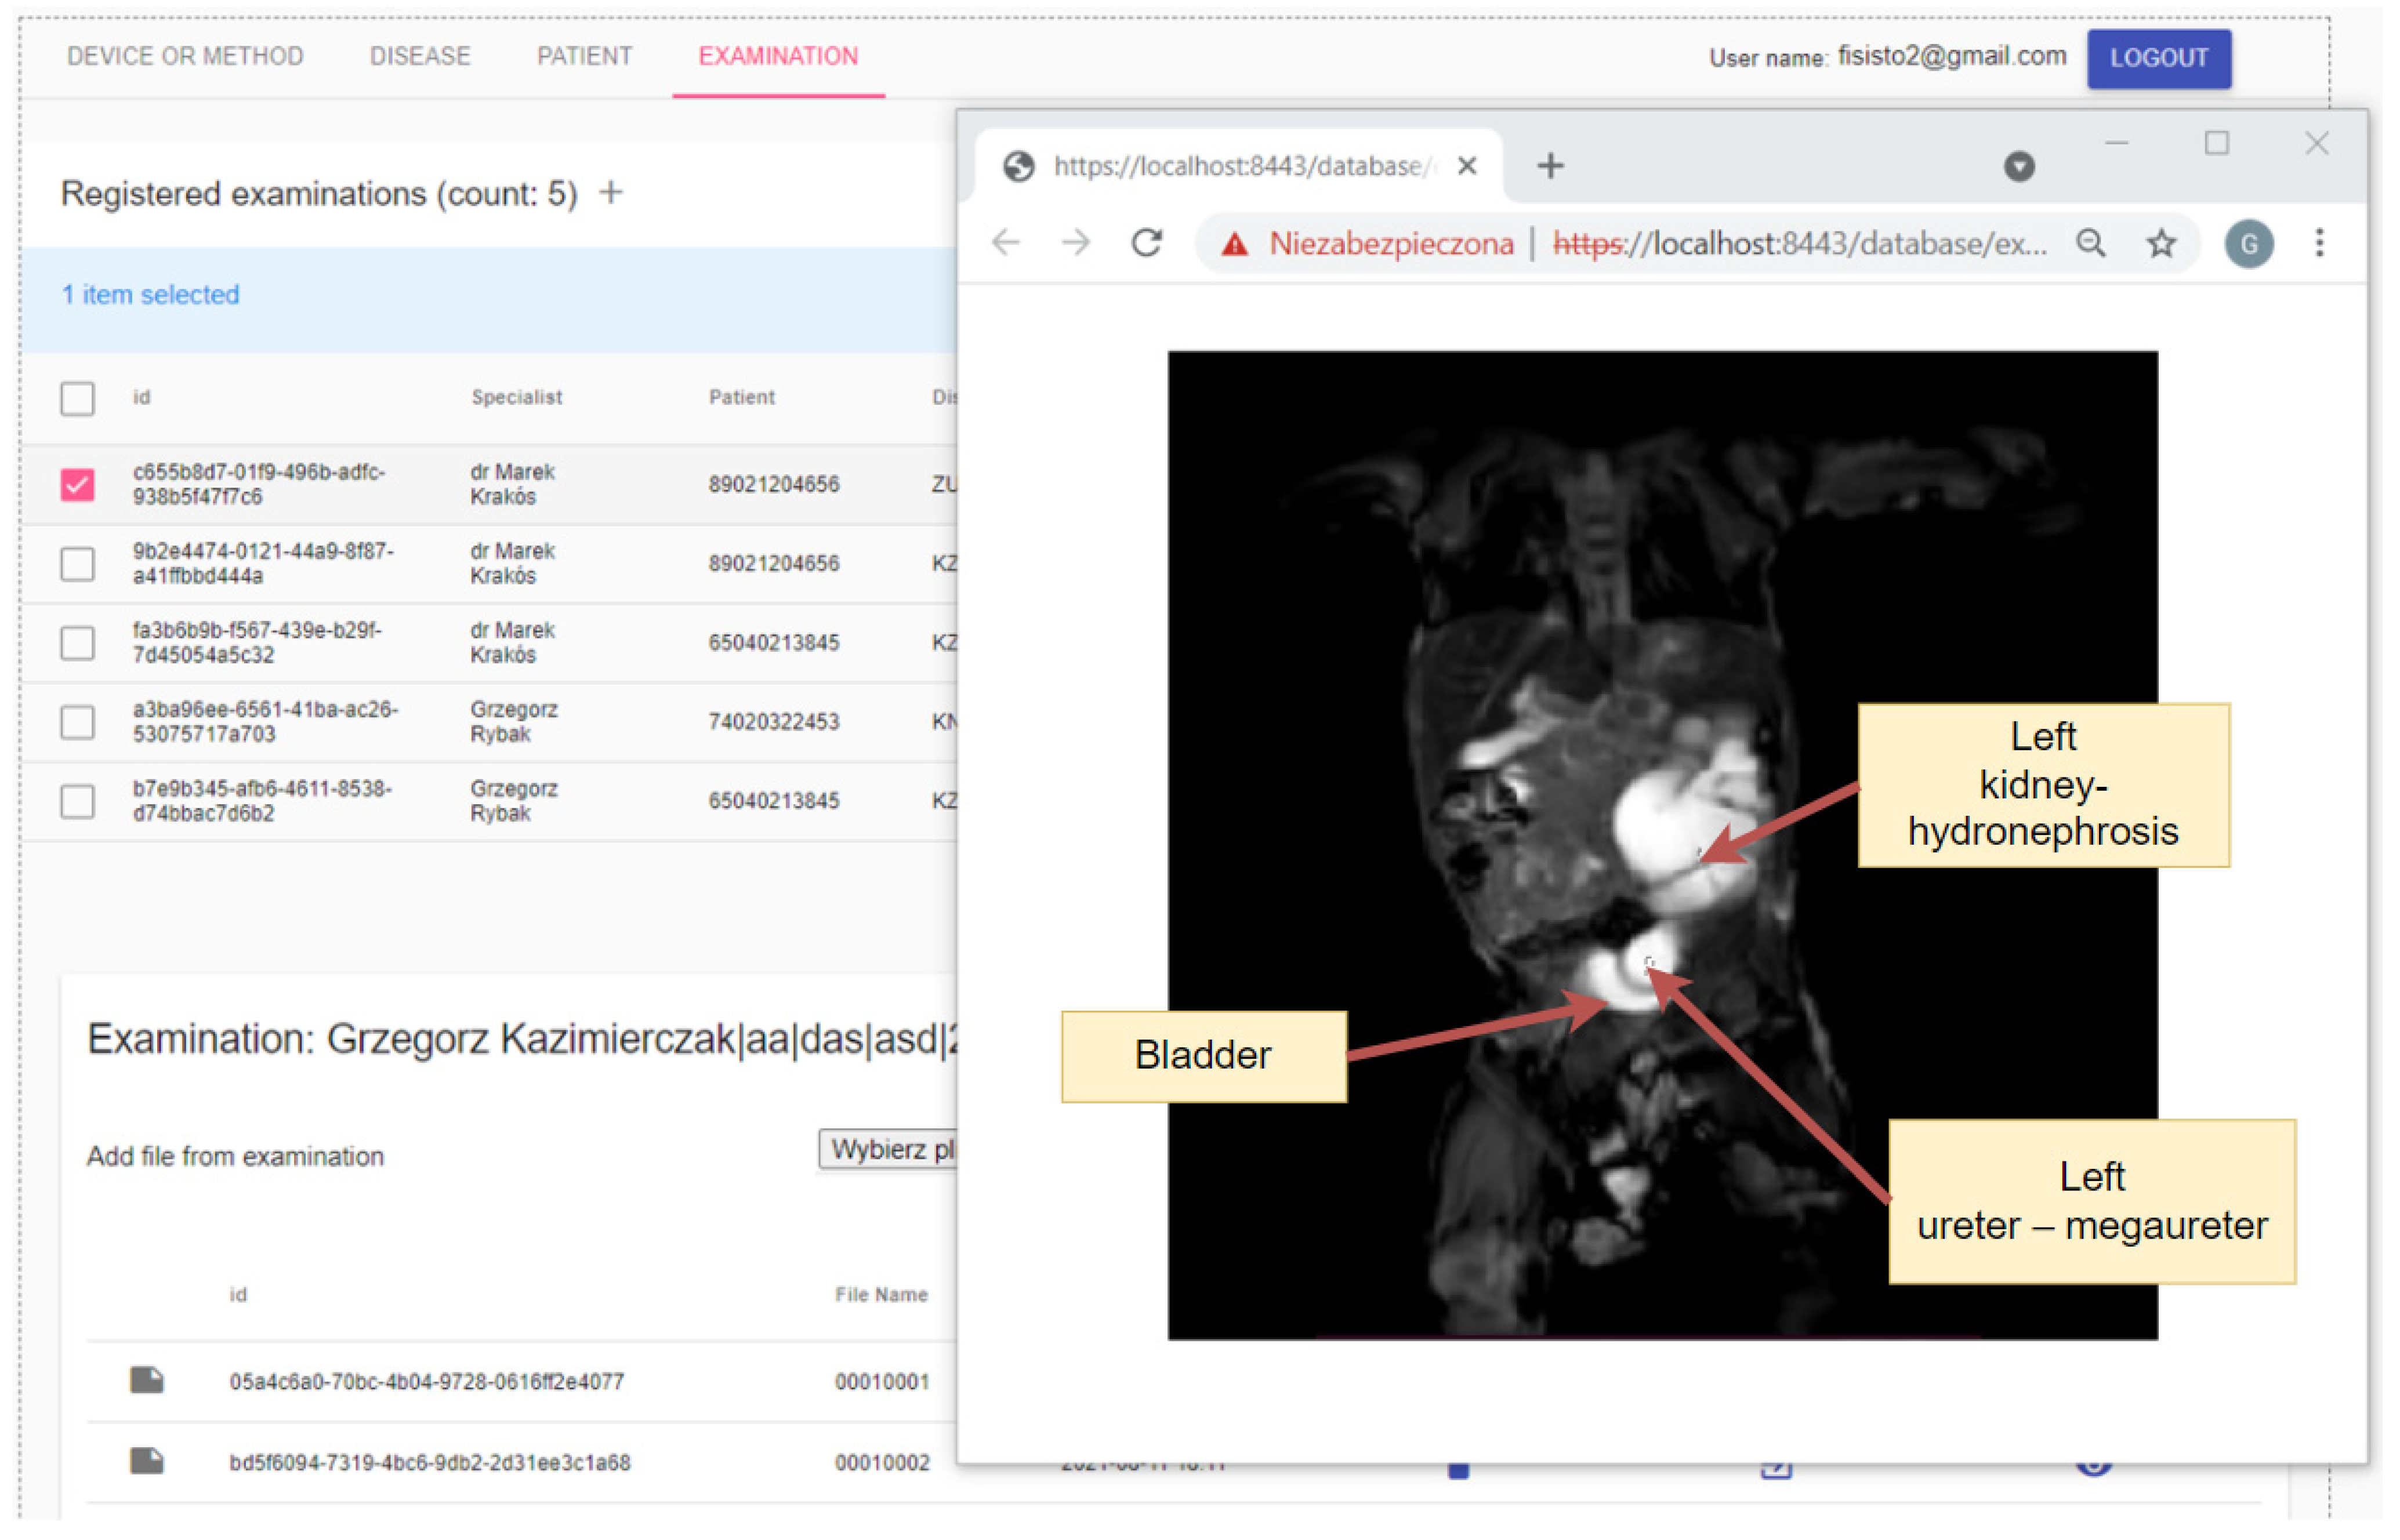Check the 9b2e4474 examination row
This screenshot has width=2400, height=1540.
click(78, 564)
